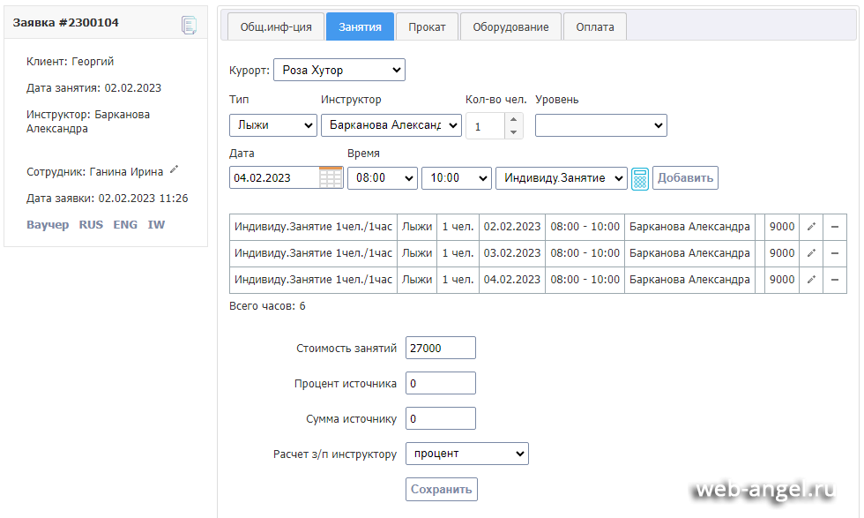Open the ENG voucher link
The image size is (864, 518).
click(125, 225)
